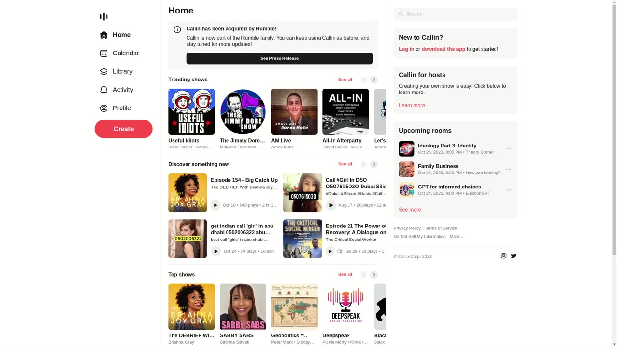Show next Top shows

374,275
